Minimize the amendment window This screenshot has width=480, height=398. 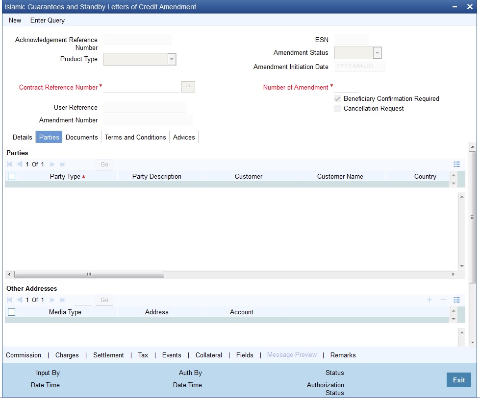[455, 7]
